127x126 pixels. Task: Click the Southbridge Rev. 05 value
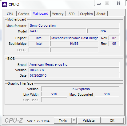pyautogui.click(x=114, y=44)
